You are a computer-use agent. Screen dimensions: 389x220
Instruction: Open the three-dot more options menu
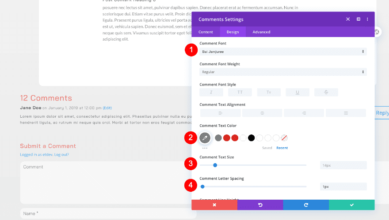coord(367,19)
